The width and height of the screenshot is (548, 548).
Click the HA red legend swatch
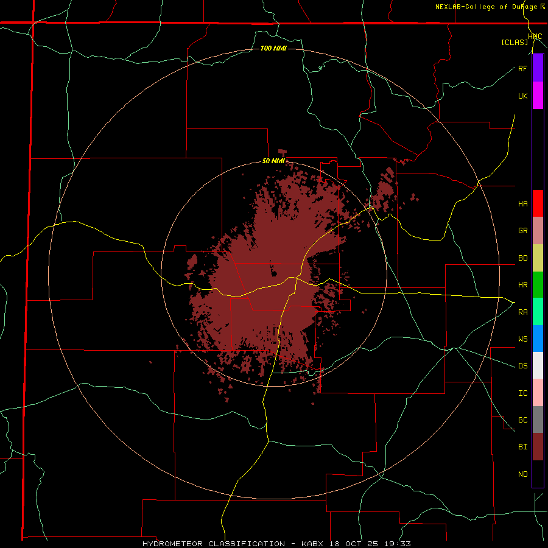point(538,203)
